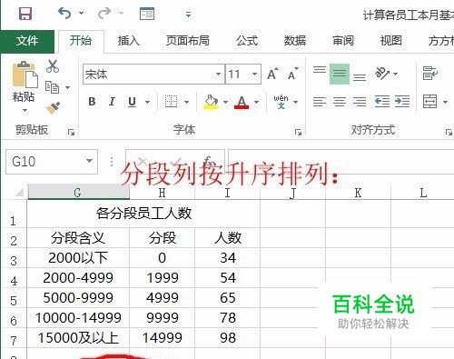Click the G10 Name Box

click(52, 162)
